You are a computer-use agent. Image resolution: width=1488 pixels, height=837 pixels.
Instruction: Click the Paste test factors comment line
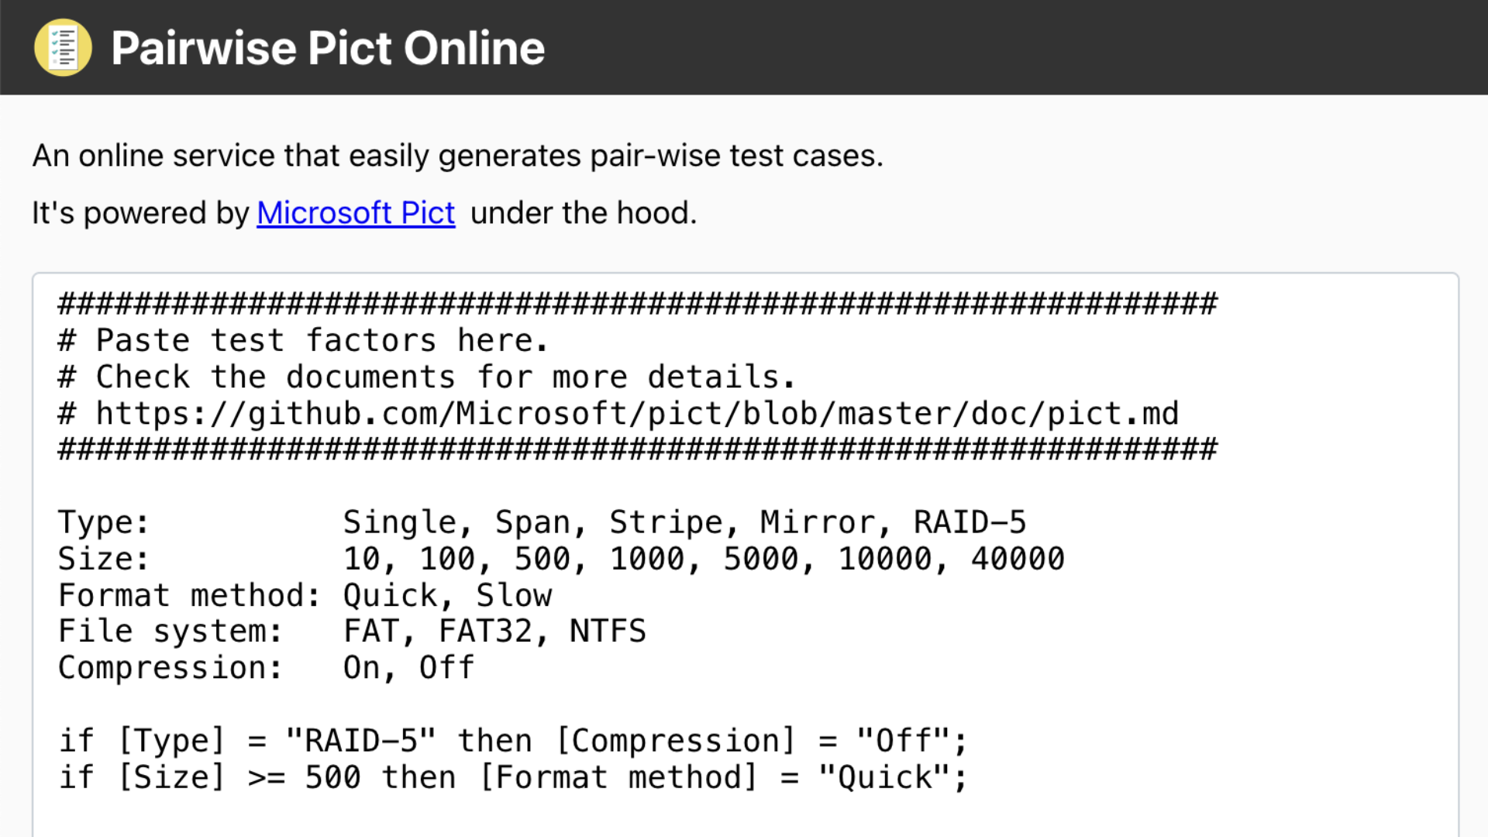(x=302, y=339)
